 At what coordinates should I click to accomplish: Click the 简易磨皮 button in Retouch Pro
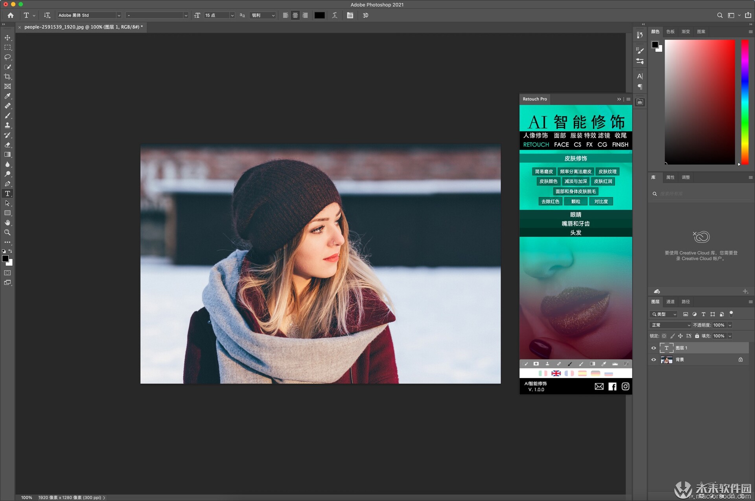click(543, 172)
